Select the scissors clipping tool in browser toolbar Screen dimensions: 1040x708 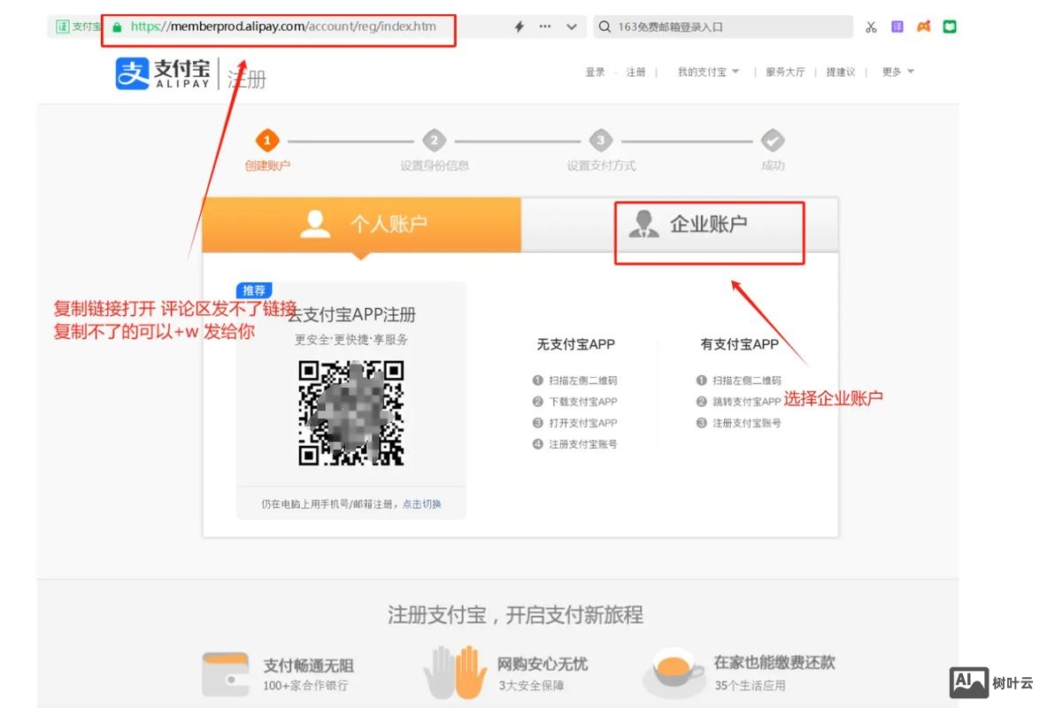click(x=871, y=27)
